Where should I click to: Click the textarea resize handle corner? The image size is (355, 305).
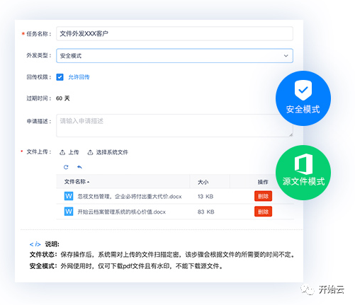pos(291,134)
